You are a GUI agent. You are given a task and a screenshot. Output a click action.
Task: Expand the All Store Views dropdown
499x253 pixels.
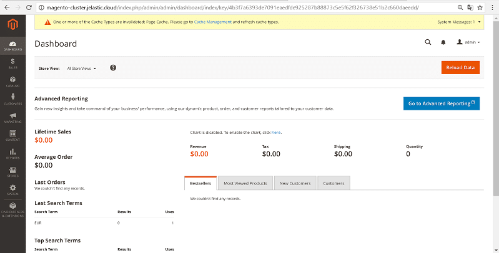tap(82, 68)
